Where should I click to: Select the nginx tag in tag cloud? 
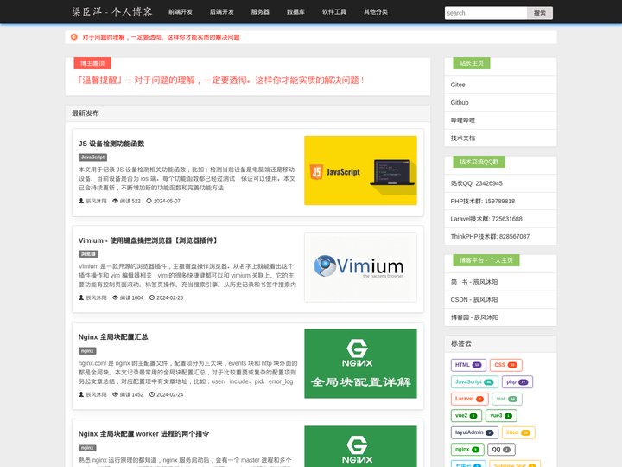(467, 450)
